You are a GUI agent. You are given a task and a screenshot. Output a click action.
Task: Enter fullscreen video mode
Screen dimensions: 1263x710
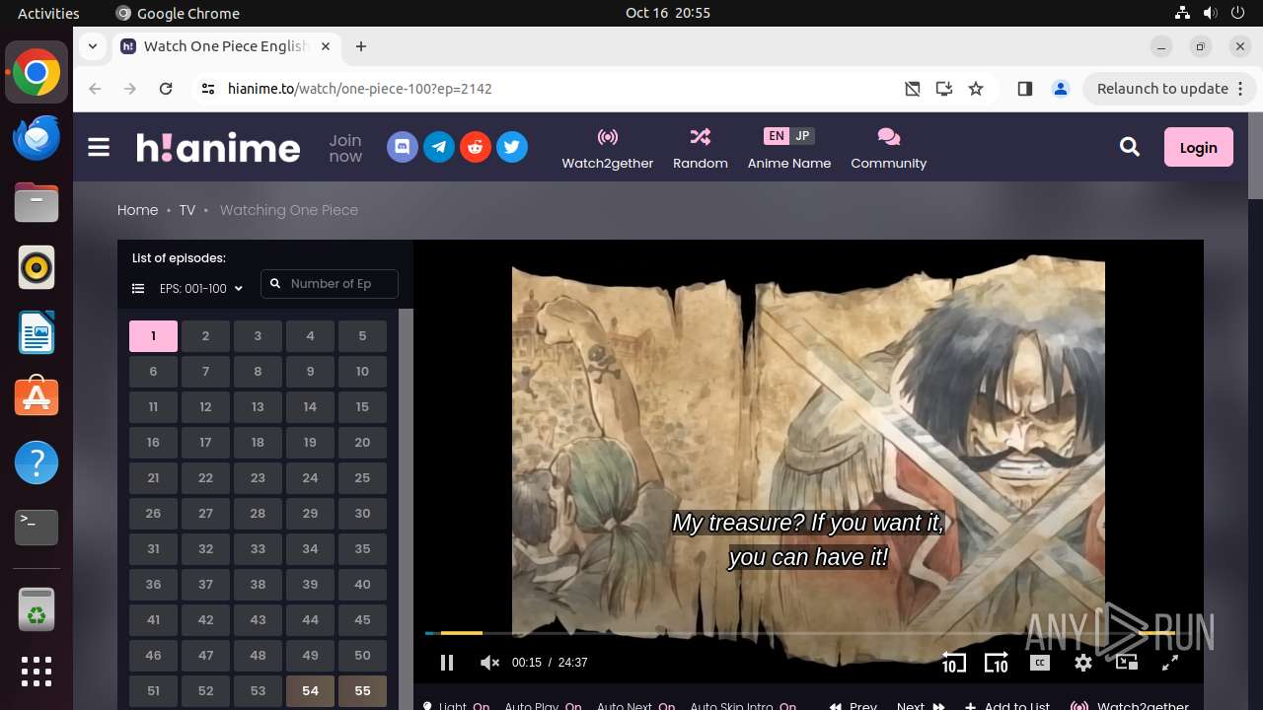[1170, 663]
